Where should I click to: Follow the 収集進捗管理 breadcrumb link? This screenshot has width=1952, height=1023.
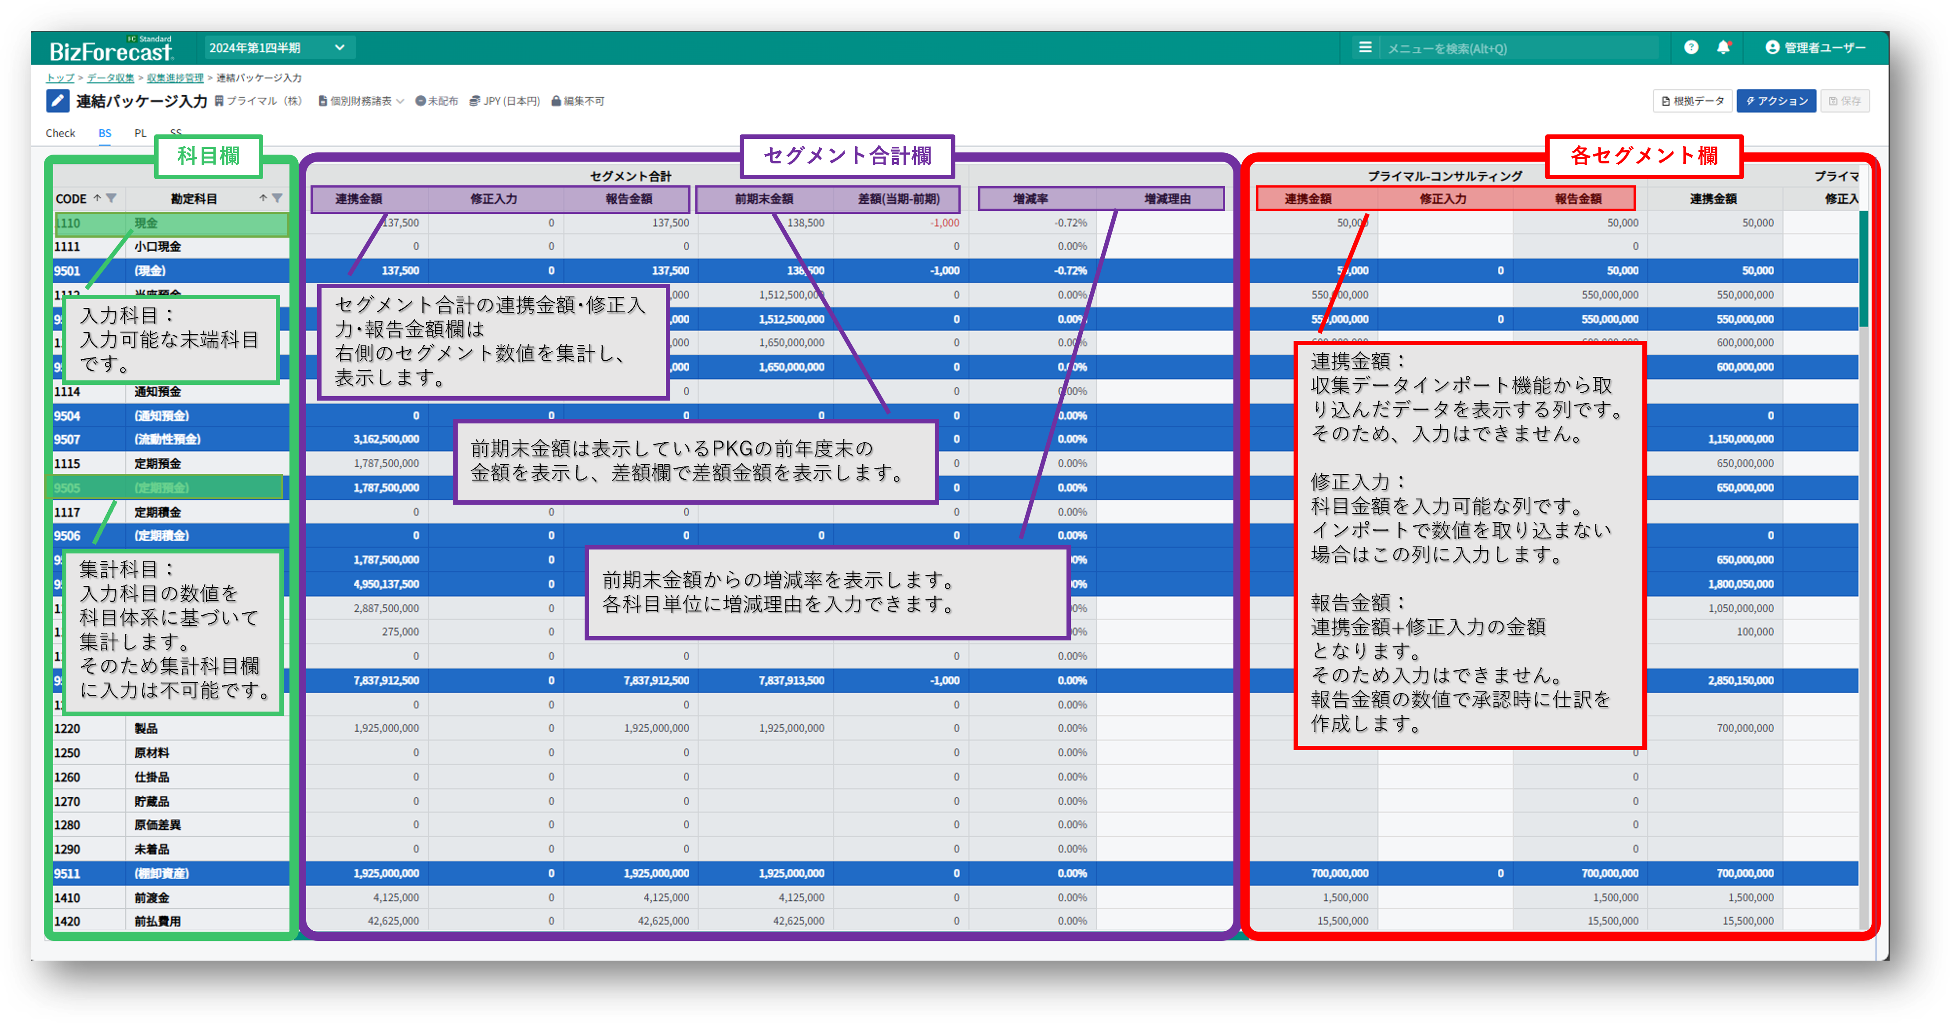pos(175,78)
